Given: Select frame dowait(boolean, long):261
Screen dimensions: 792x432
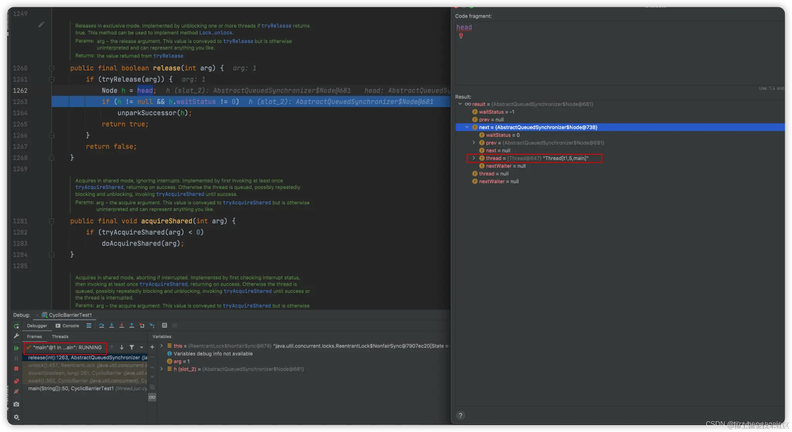Looking at the screenshot, I should (x=85, y=373).
